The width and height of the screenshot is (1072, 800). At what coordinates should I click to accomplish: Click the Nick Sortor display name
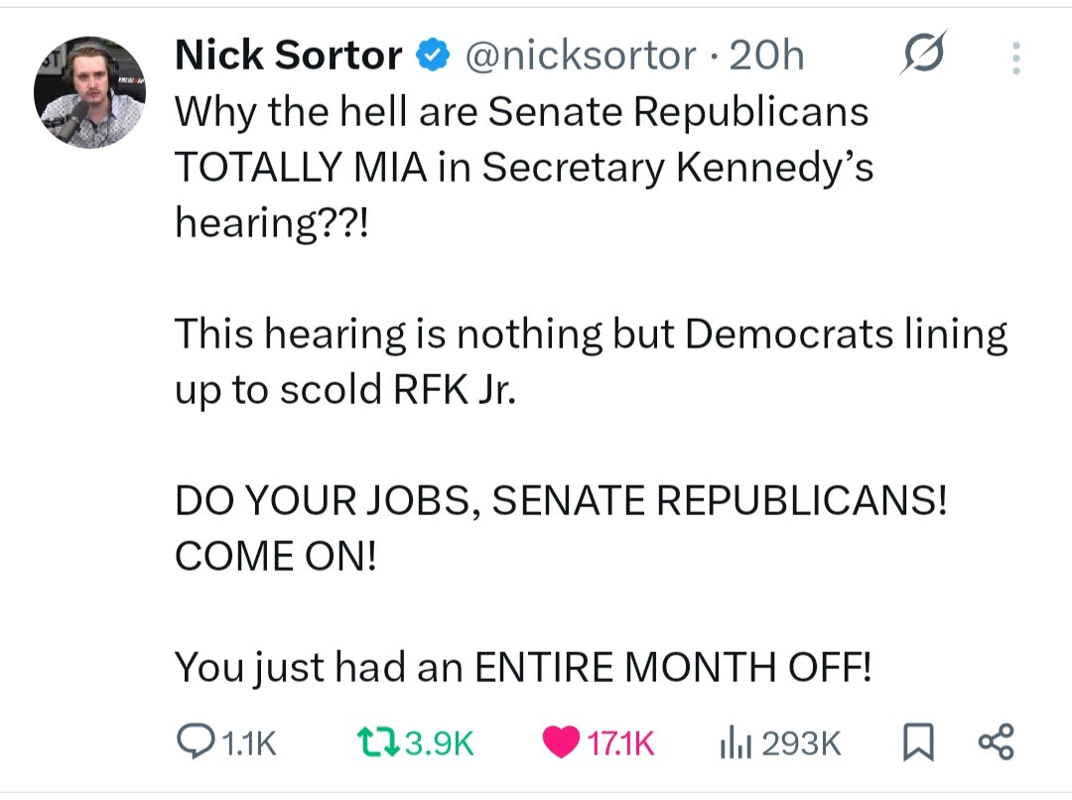coord(288,57)
